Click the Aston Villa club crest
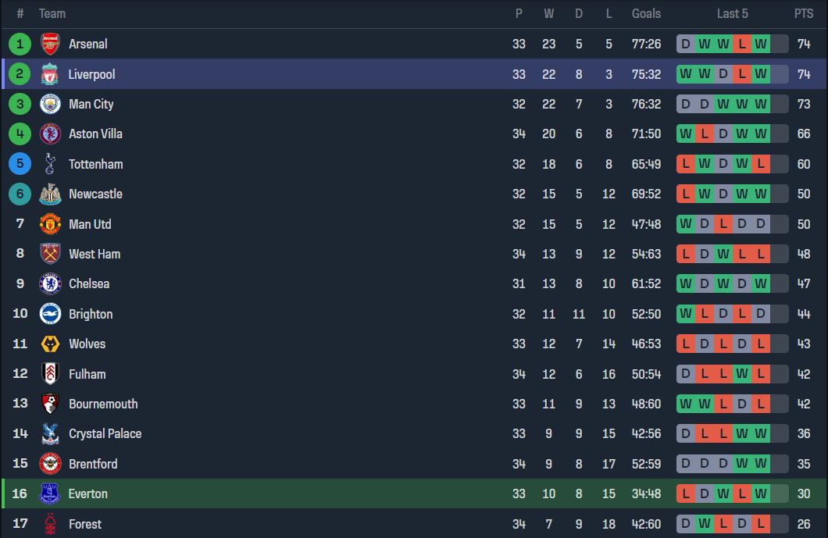Screen dimensions: 828x538 pyautogui.click(x=50, y=134)
